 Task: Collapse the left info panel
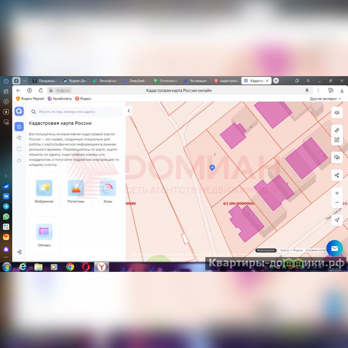pos(129,111)
